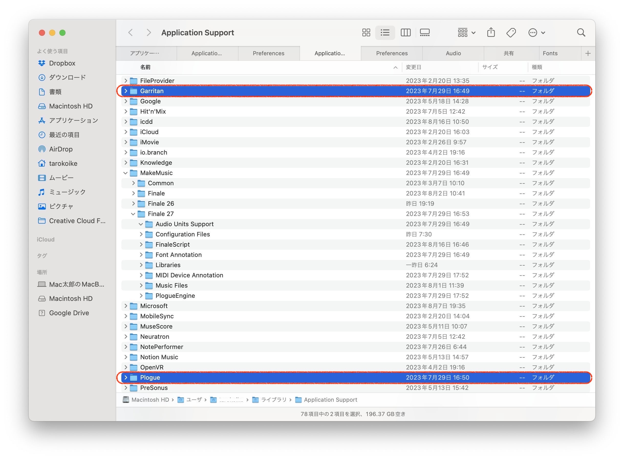Click the search magnifier icon
This screenshot has height=459, width=624.
coord(581,32)
